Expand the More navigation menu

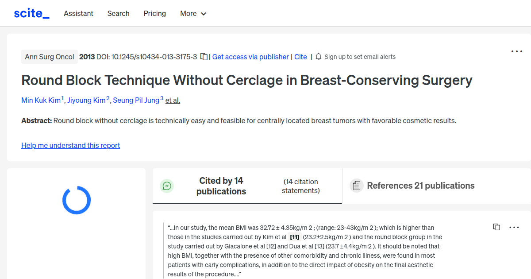tap(193, 13)
